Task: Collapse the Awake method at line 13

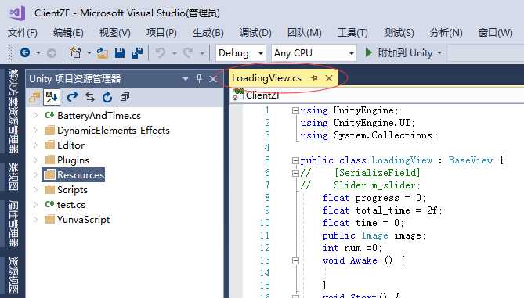Action: 295,260
